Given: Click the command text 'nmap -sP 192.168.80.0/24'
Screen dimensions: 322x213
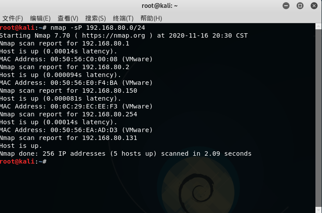Looking at the screenshot, I should tap(98, 28).
